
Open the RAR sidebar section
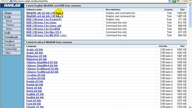[12, 17]
